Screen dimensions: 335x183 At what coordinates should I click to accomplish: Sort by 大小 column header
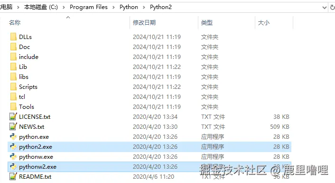point(264,23)
